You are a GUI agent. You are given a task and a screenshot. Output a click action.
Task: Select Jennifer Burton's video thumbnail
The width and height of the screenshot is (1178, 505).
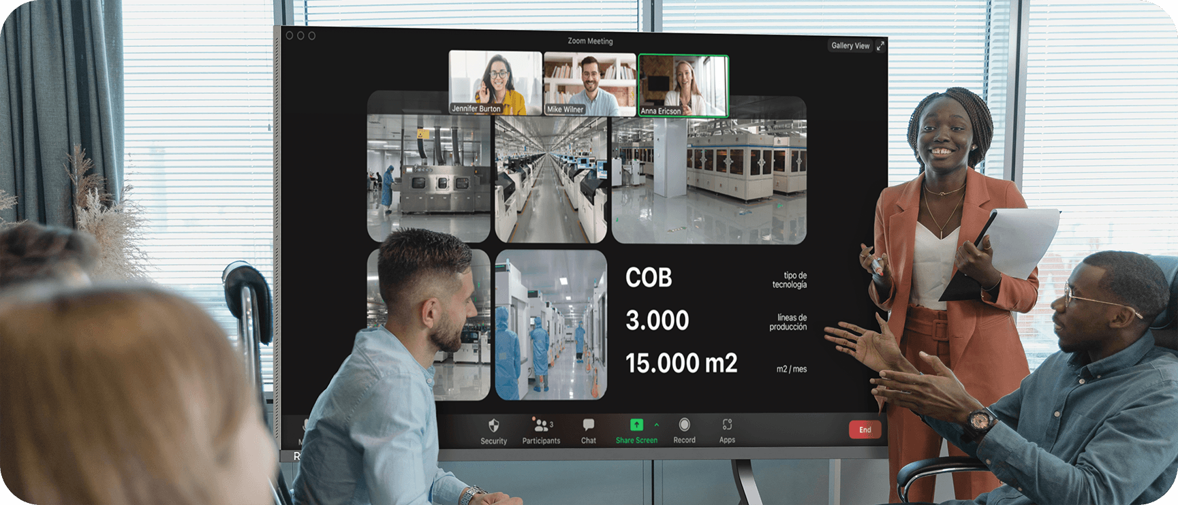(x=495, y=83)
